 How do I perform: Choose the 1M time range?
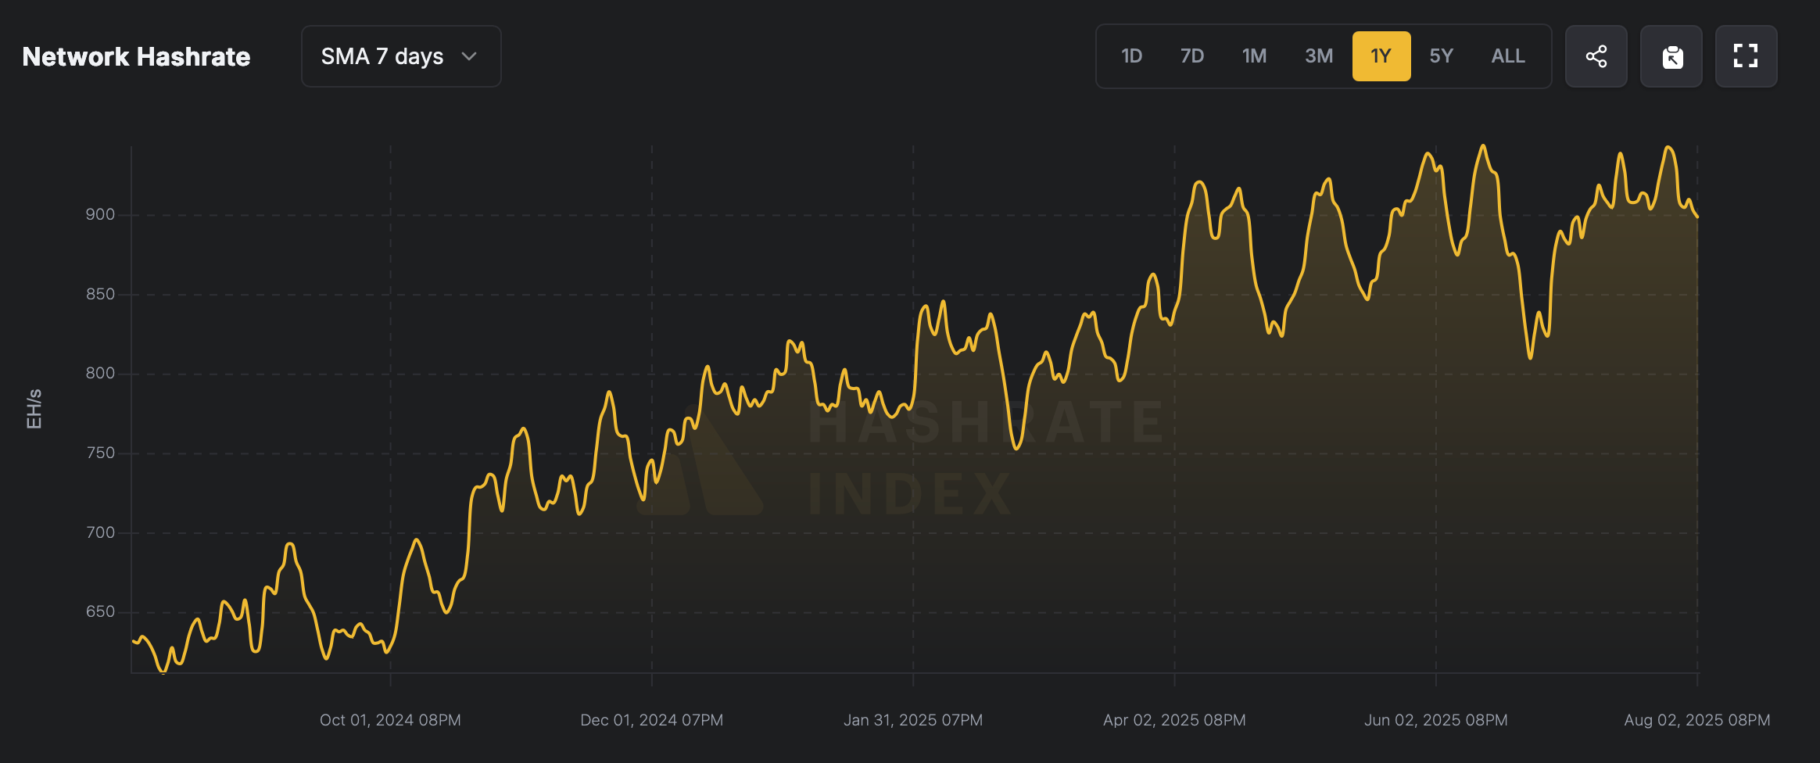(x=1254, y=56)
